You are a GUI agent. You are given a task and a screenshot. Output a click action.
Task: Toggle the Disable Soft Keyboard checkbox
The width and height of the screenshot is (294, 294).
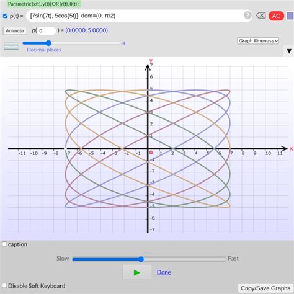tap(4, 285)
